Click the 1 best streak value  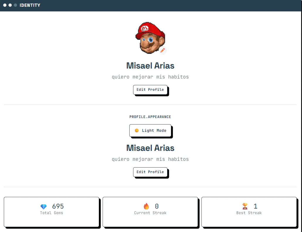pos(255,206)
